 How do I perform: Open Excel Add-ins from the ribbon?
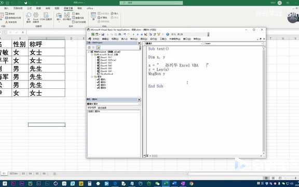(36, 17)
